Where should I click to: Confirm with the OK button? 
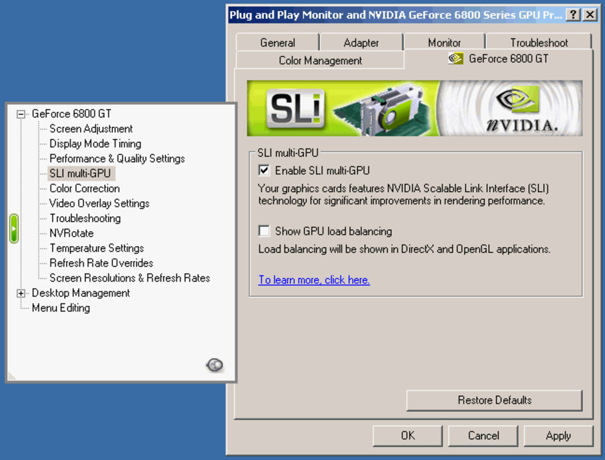pos(407,436)
